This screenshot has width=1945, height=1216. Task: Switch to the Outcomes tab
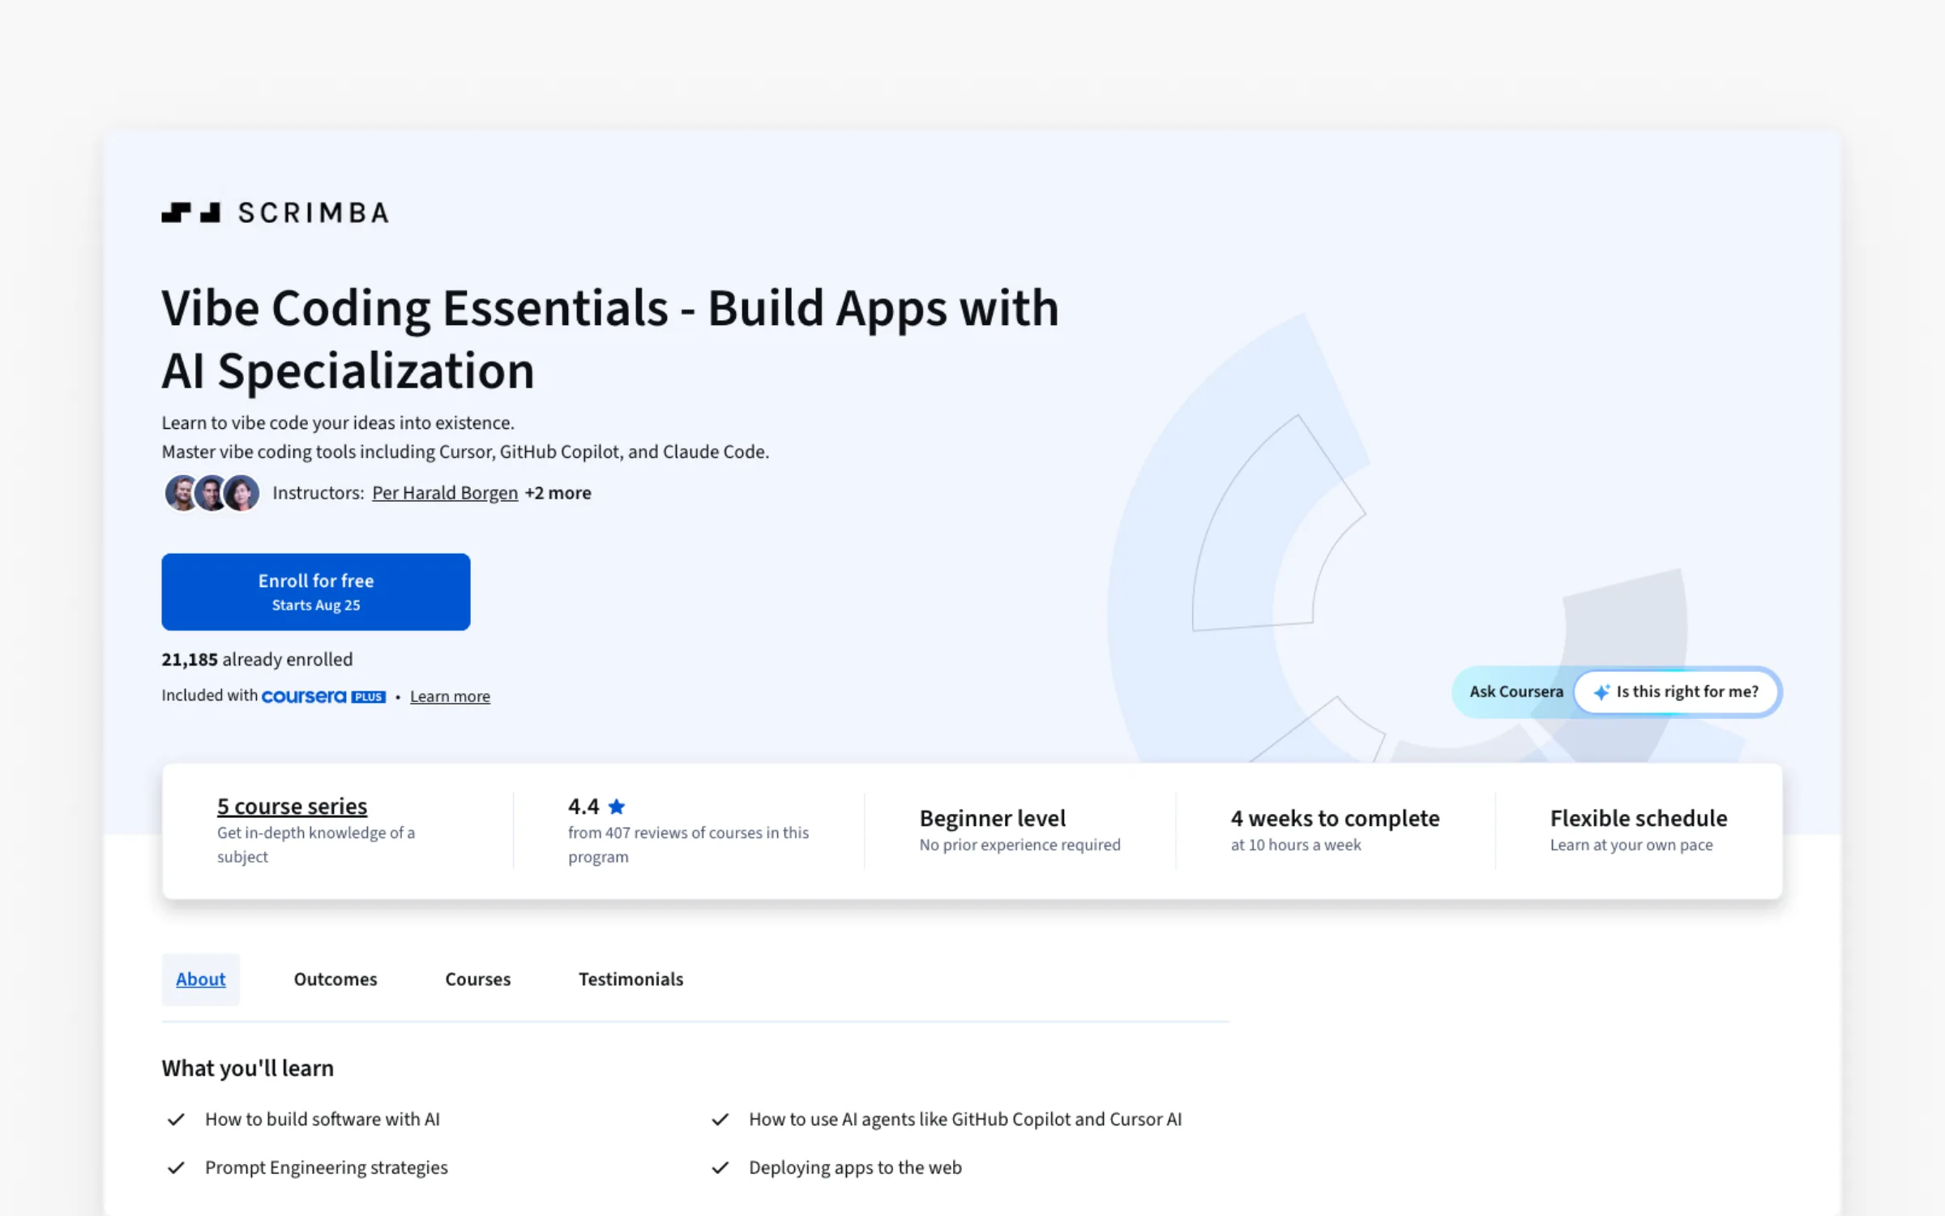(x=336, y=979)
